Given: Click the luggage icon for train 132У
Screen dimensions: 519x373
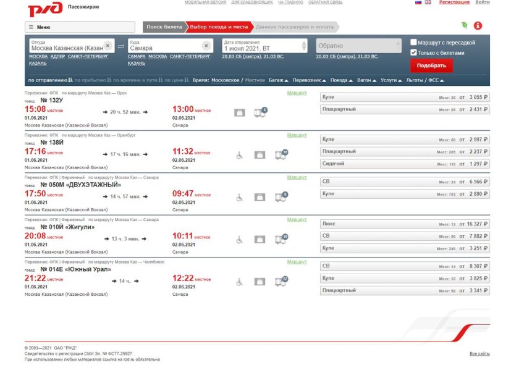Looking at the screenshot, I should [239, 112].
